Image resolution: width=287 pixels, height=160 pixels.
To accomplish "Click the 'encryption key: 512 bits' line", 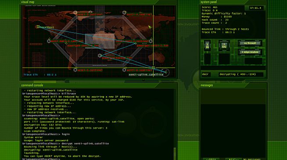I will [x=43, y=125].
